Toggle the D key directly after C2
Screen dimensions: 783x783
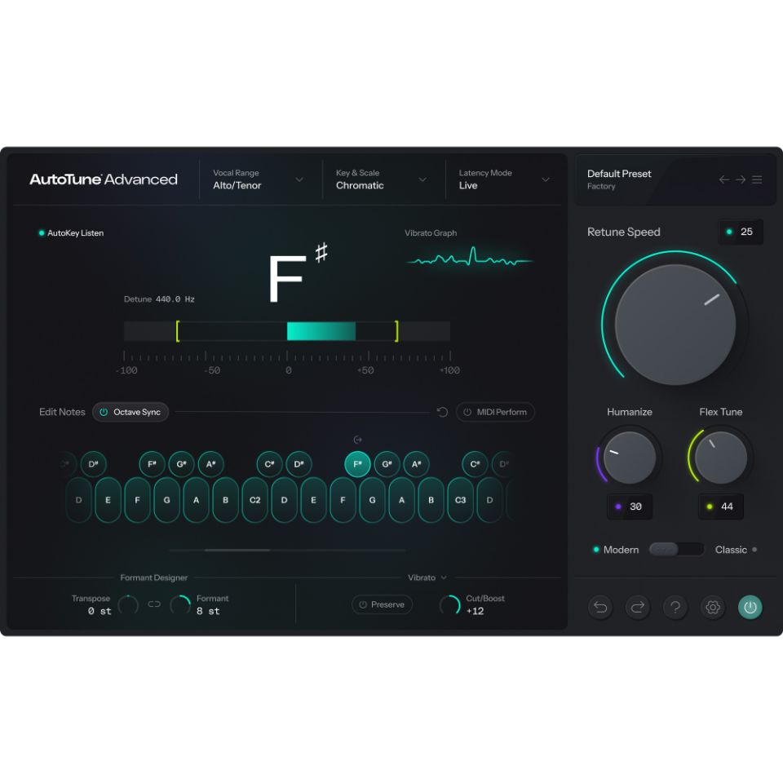click(x=284, y=500)
